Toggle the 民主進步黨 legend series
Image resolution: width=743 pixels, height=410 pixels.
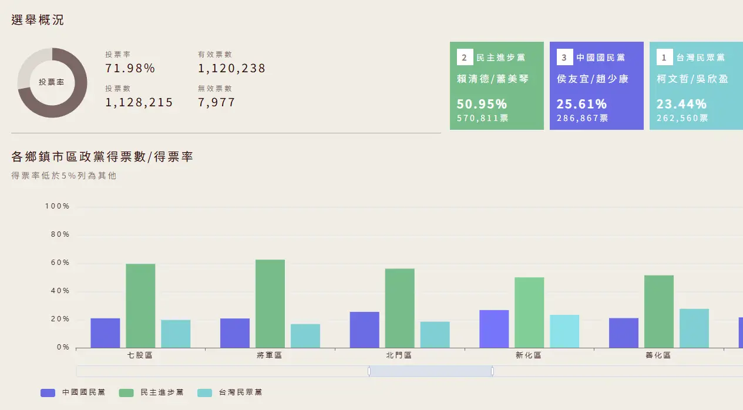[151, 392]
